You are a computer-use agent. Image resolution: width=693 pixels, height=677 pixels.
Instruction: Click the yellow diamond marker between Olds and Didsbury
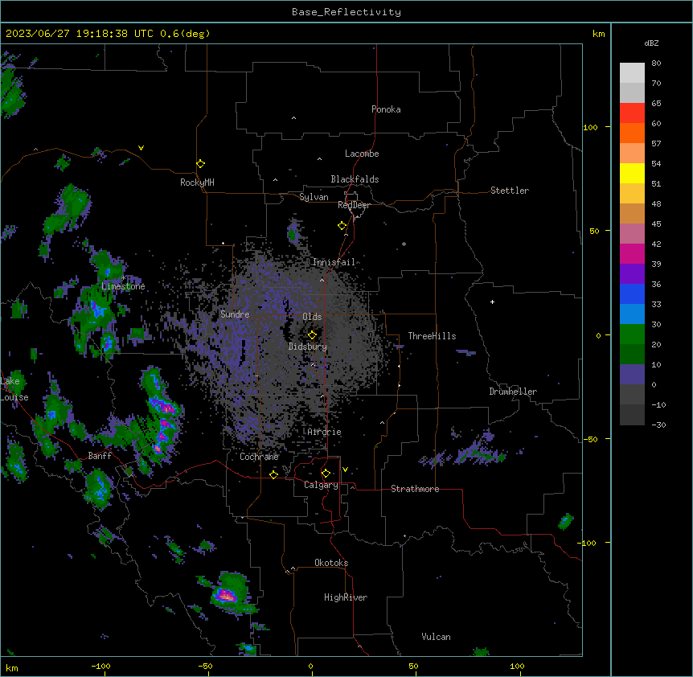(x=312, y=335)
